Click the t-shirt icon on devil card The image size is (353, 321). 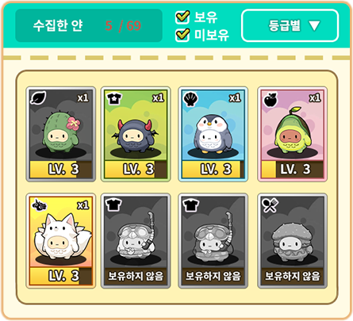click(114, 98)
